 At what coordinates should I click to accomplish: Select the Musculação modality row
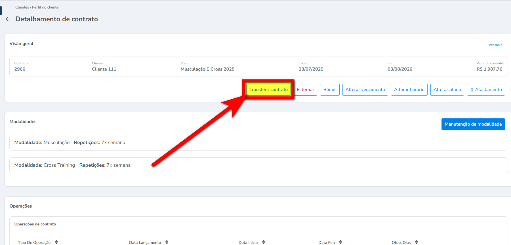pyautogui.click(x=258, y=143)
